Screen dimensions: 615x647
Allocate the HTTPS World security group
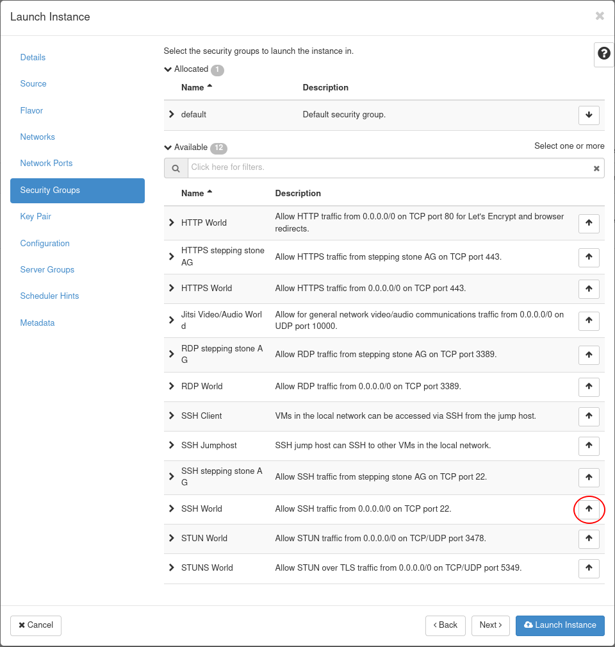(589, 289)
